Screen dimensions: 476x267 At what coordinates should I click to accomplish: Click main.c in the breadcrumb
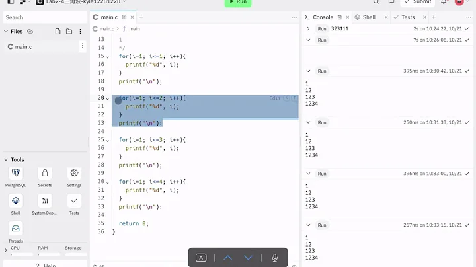pos(106,29)
